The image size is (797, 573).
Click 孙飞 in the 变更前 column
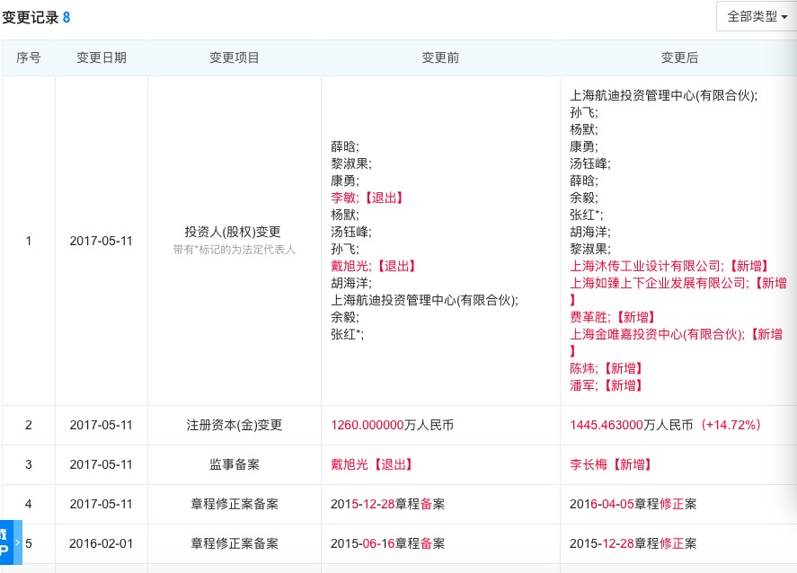pyautogui.click(x=345, y=249)
